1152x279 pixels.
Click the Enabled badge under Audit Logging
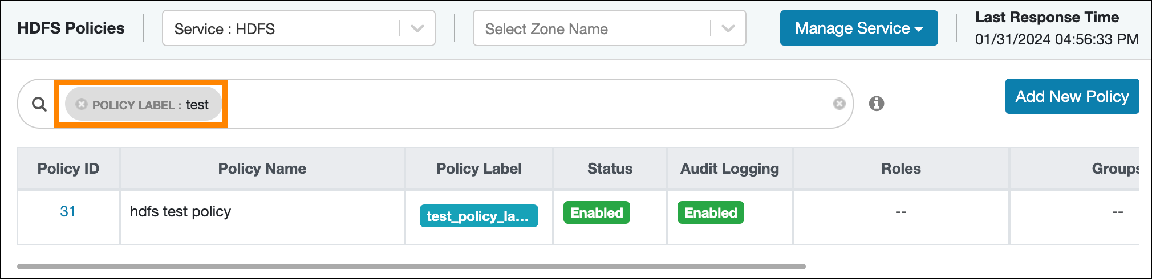pyautogui.click(x=711, y=212)
